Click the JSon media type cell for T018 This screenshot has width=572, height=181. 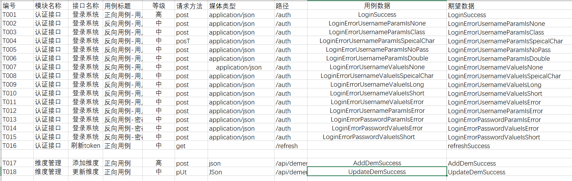pos(215,172)
